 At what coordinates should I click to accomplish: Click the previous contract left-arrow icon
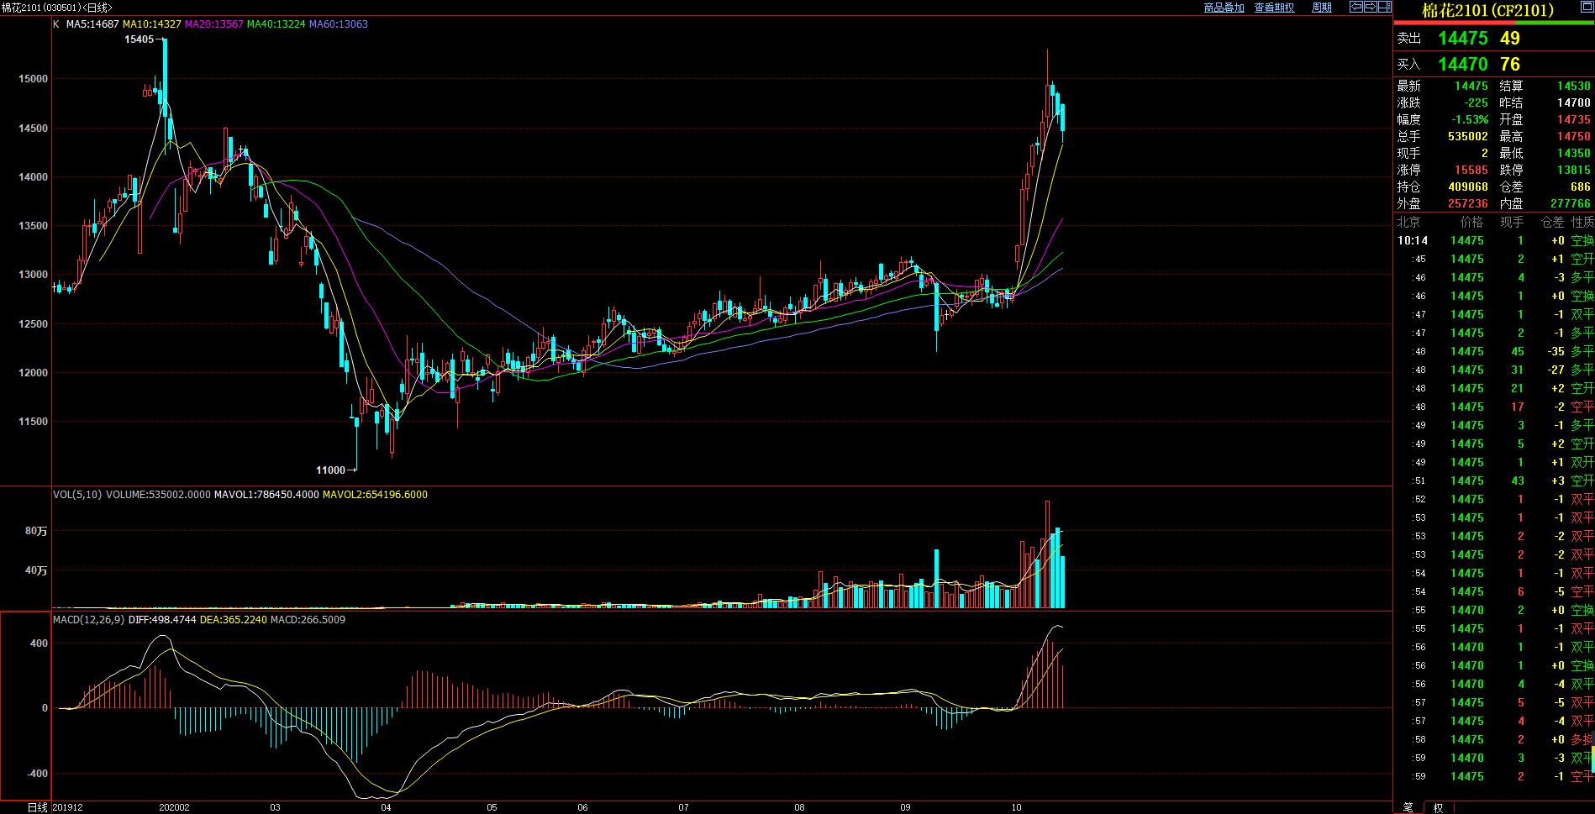tap(1356, 7)
